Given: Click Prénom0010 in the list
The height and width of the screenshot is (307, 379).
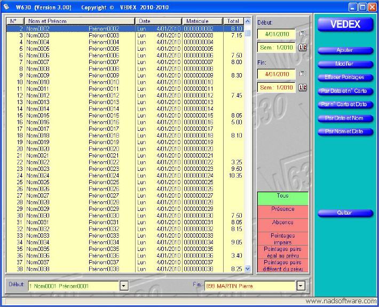Looking at the screenshot, I should pyautogui.click(x=104, y=82).
